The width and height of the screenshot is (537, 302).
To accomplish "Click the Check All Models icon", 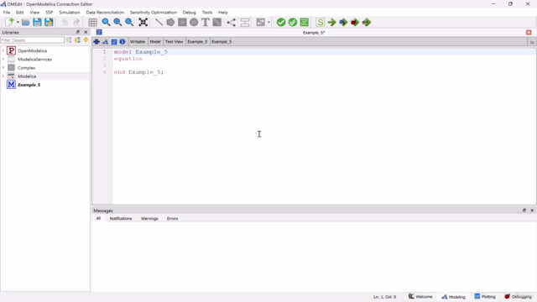I will tap(293, 23).
